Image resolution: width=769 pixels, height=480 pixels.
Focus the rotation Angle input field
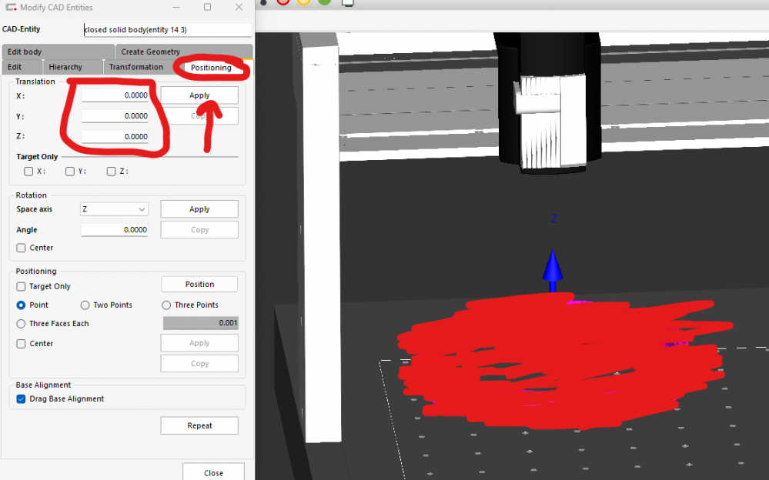tap(115, 230)
